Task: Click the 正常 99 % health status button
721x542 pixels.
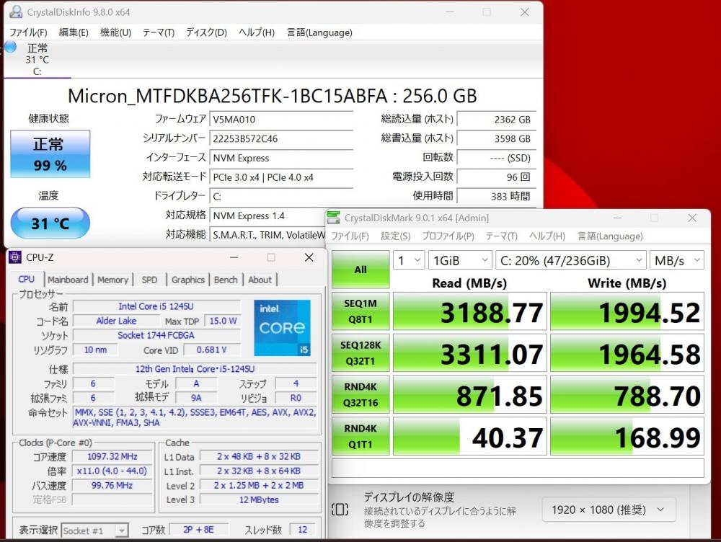Action: pyautogui.click(x=50, y=154)
